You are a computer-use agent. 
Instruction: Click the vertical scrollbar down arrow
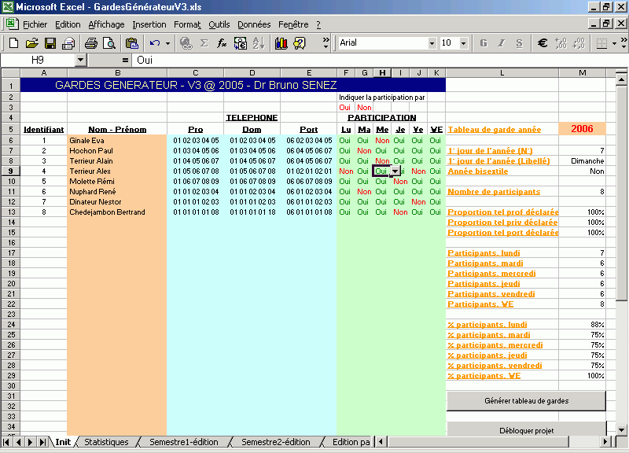(x=621, y=429)
